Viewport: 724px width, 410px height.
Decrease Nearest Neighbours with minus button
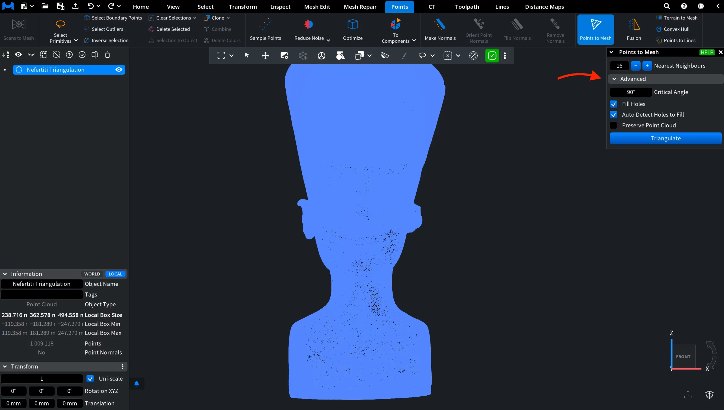[x=636, y=66]
